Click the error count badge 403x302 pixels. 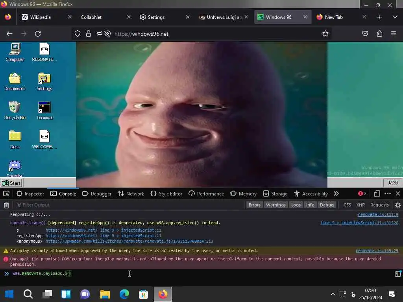[362, 193]
